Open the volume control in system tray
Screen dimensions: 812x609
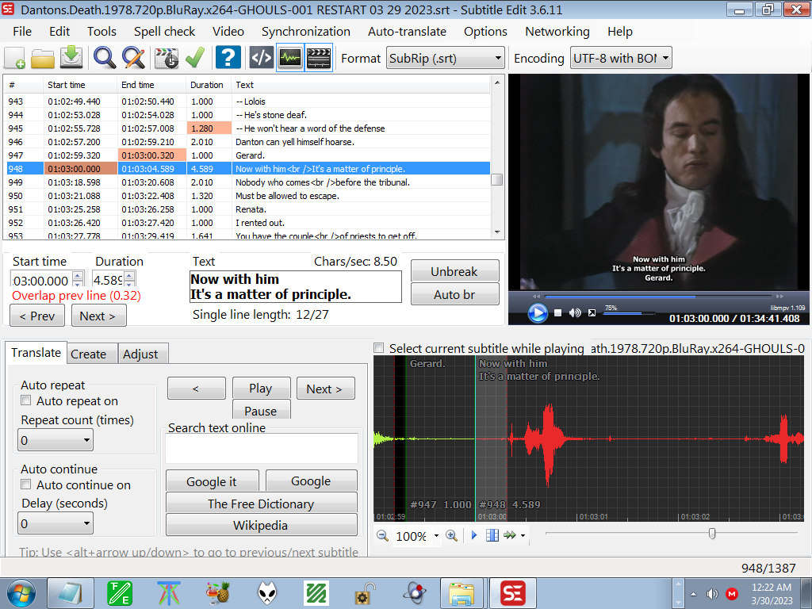tap(713, 594)
